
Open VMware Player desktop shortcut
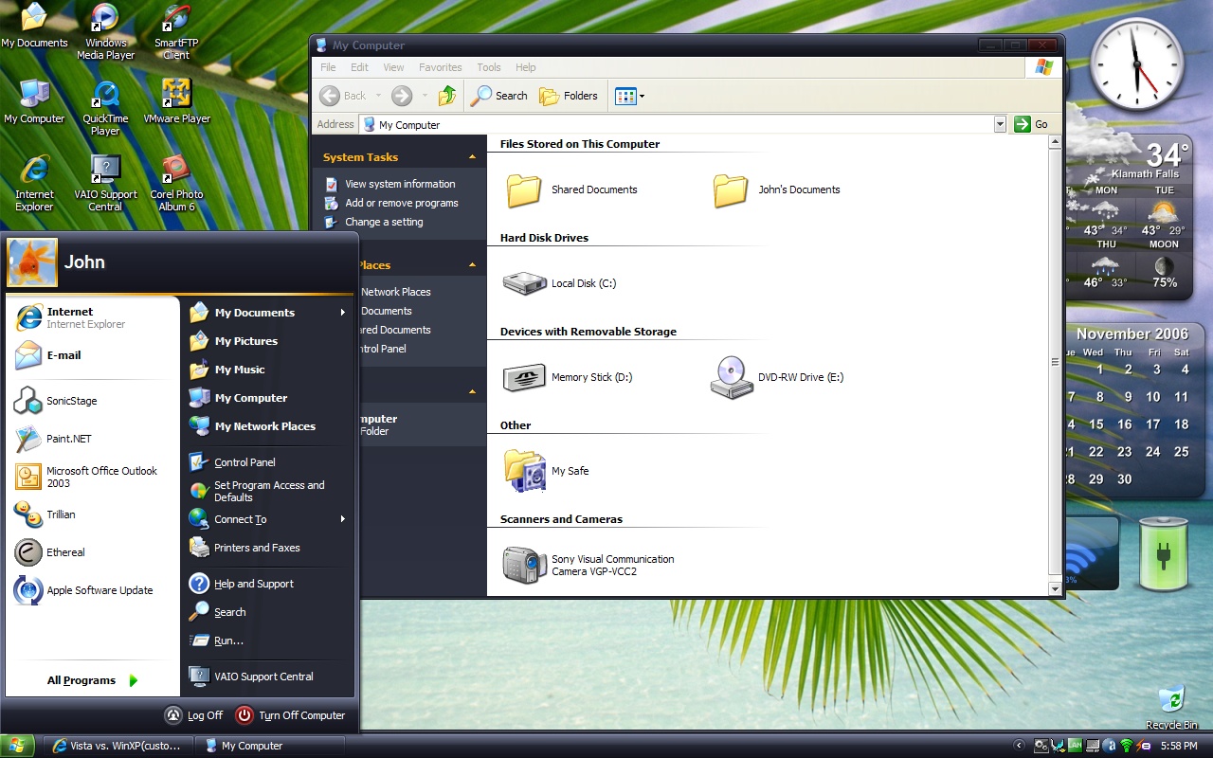[x=176, y=101]
